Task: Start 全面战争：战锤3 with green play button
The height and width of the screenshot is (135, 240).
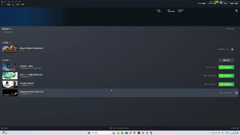Action: pyautogui.click(x=226, y=67)
